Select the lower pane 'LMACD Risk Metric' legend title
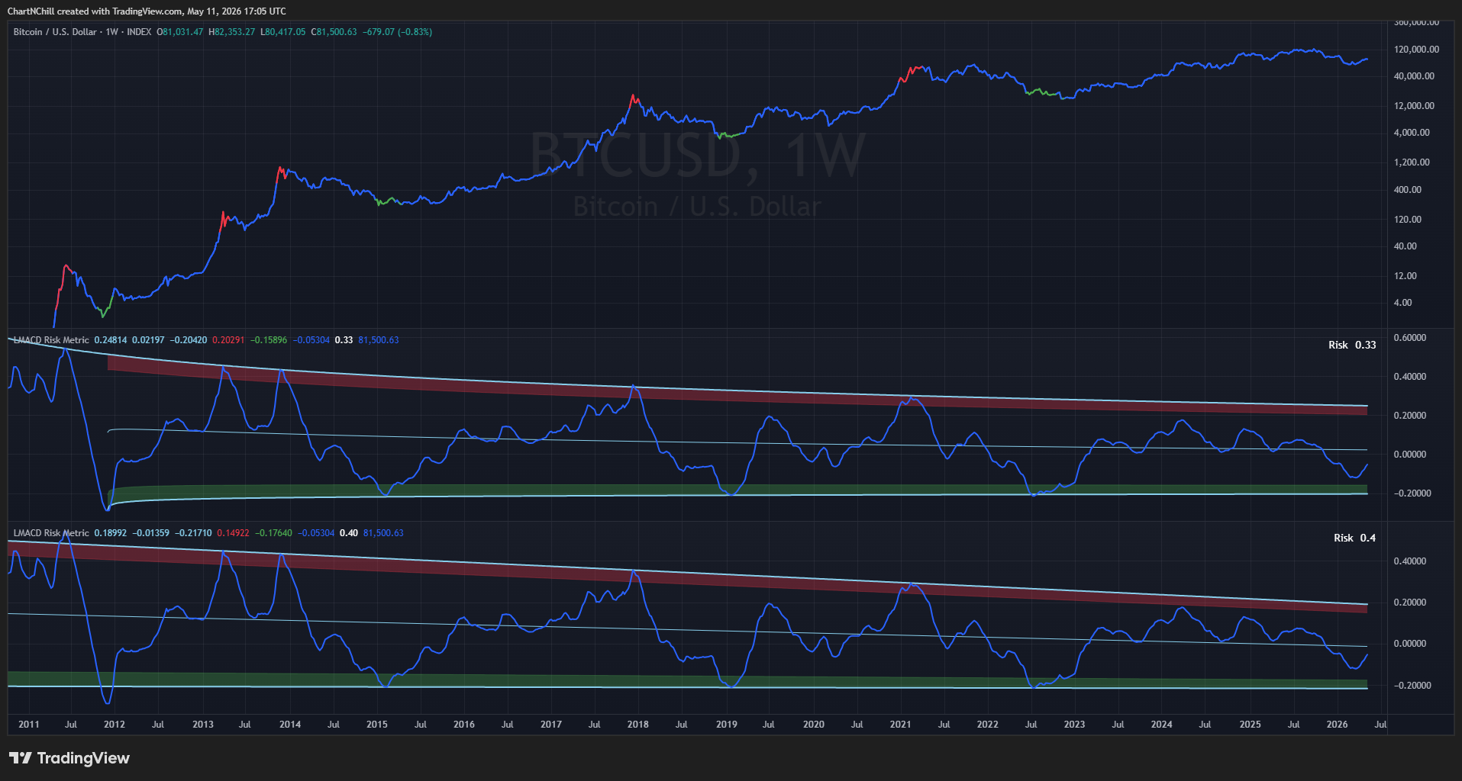Viewport: 1462px width, 781px height. click(51, 533)
